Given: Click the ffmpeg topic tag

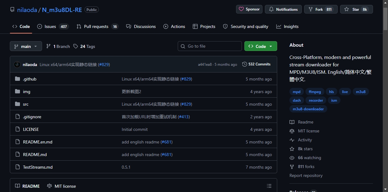Looking at the screenshot, I should tap(315, 92).
